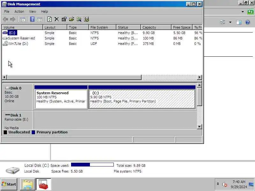
Task: Click the Disk 0 label panel
Action: coord(18,97)
